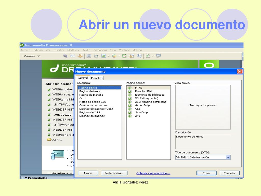Insert a Hyperlink from the Común toolbar
Screen dimensions: 261x196
pyautogui.click(x=65, y=56)
